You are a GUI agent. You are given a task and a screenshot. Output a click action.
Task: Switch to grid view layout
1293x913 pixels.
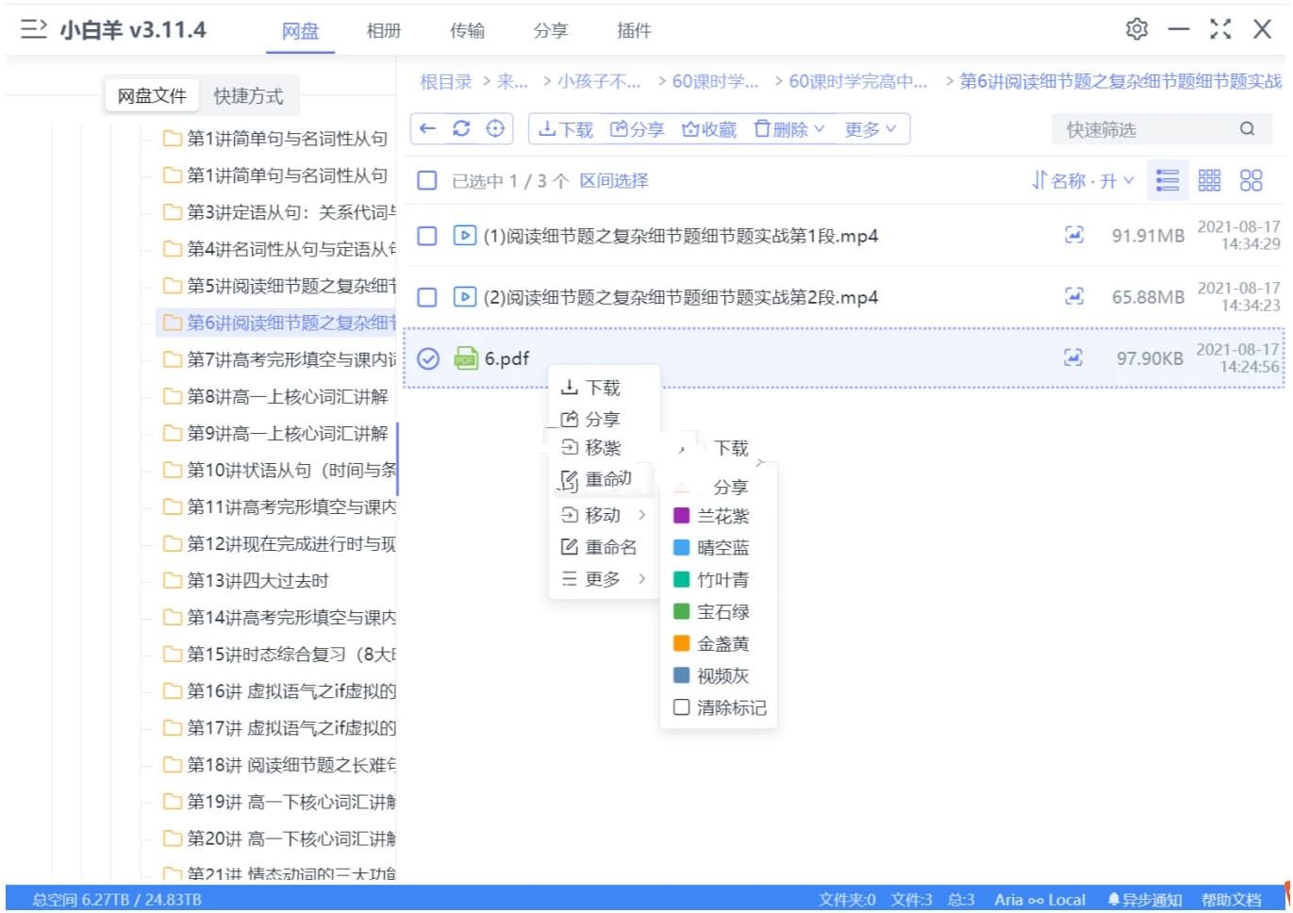[1209, 179]
